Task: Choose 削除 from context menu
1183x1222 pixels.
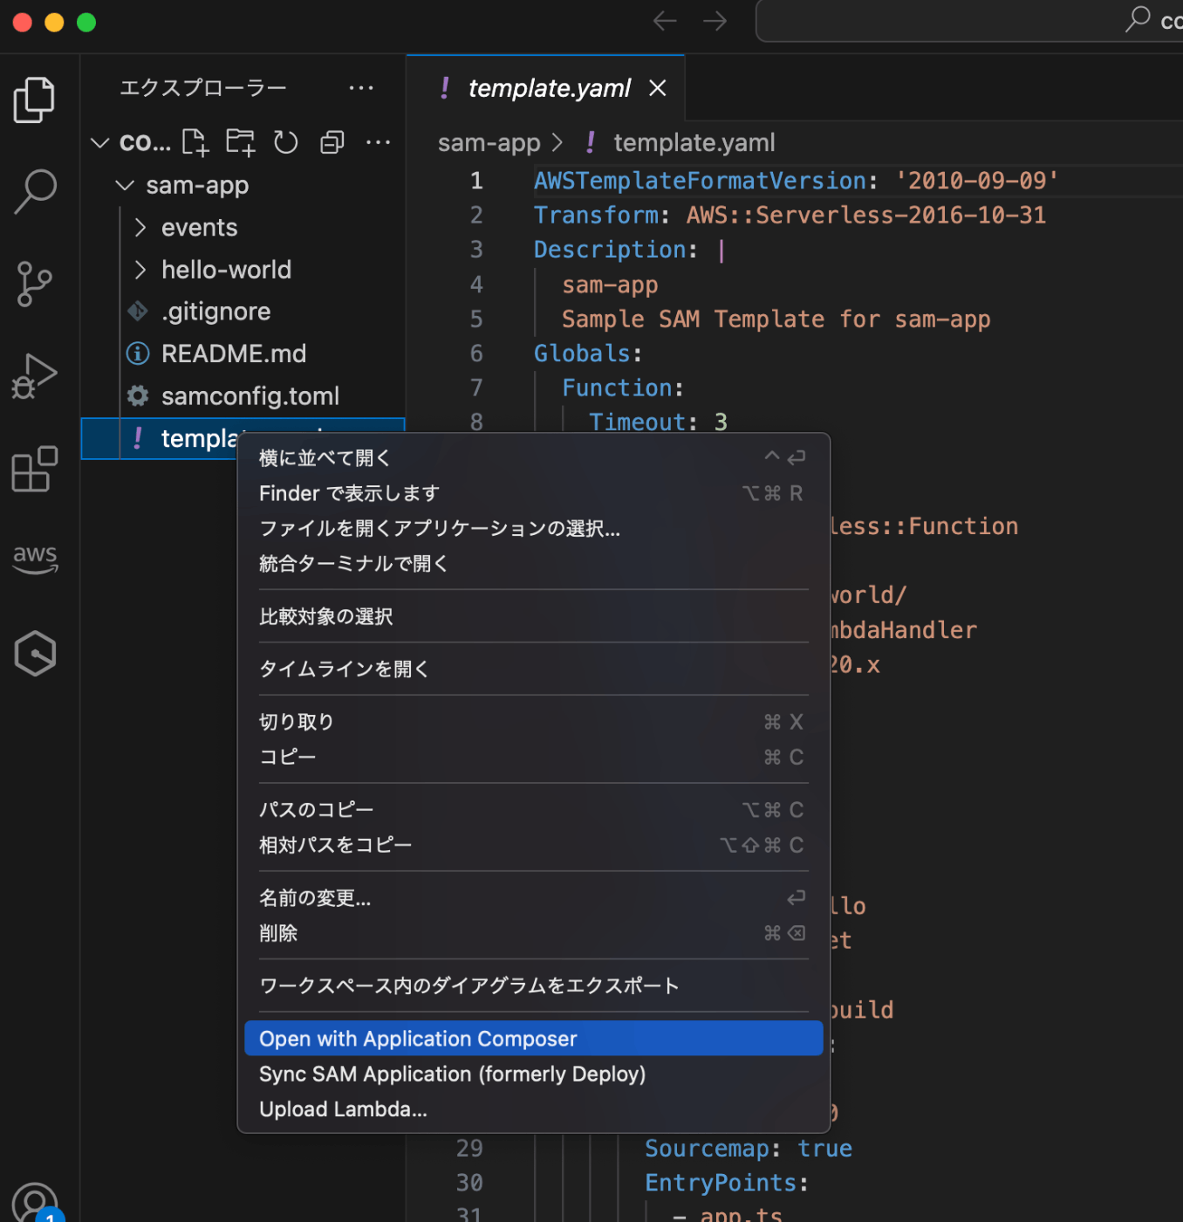Action: coord(533,933)
